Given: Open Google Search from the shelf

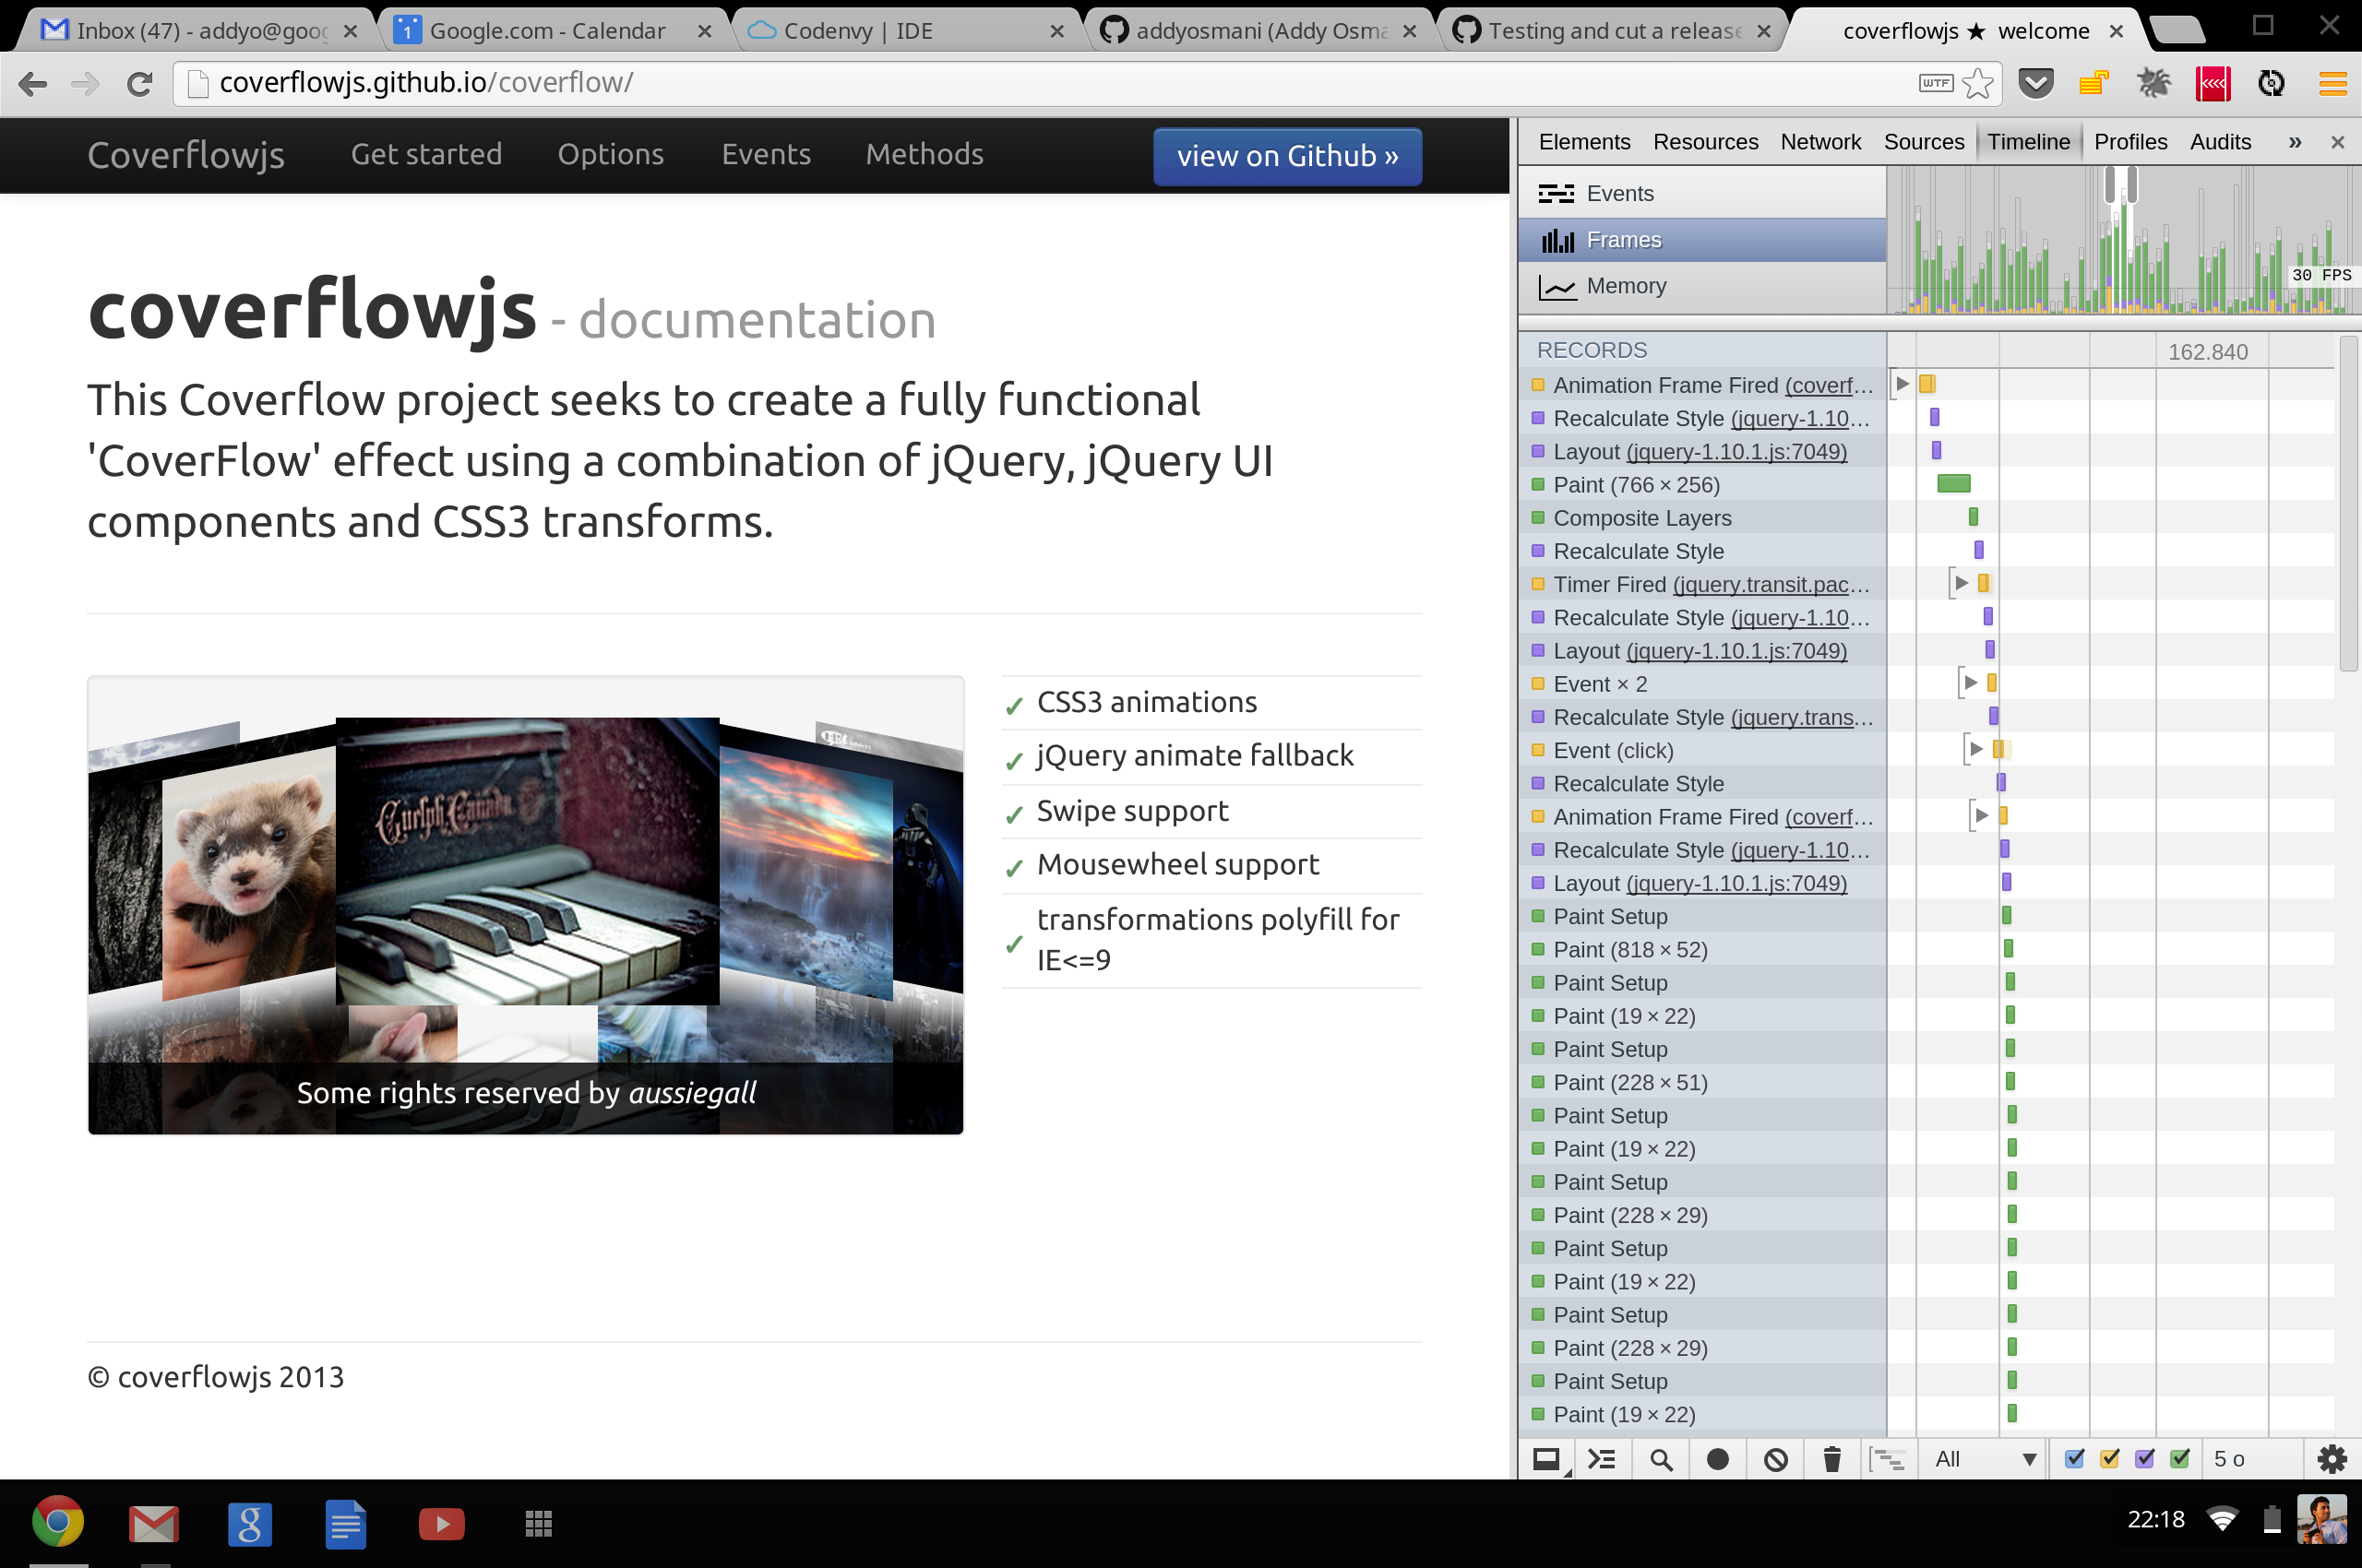Looking at the screenshot, I should click(250, 1524).
